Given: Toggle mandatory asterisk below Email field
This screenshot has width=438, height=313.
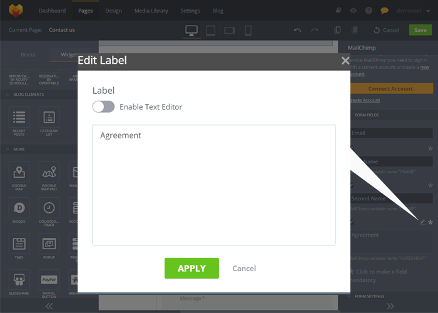Looking at the screenshot, I should click(x=430, y=148).
